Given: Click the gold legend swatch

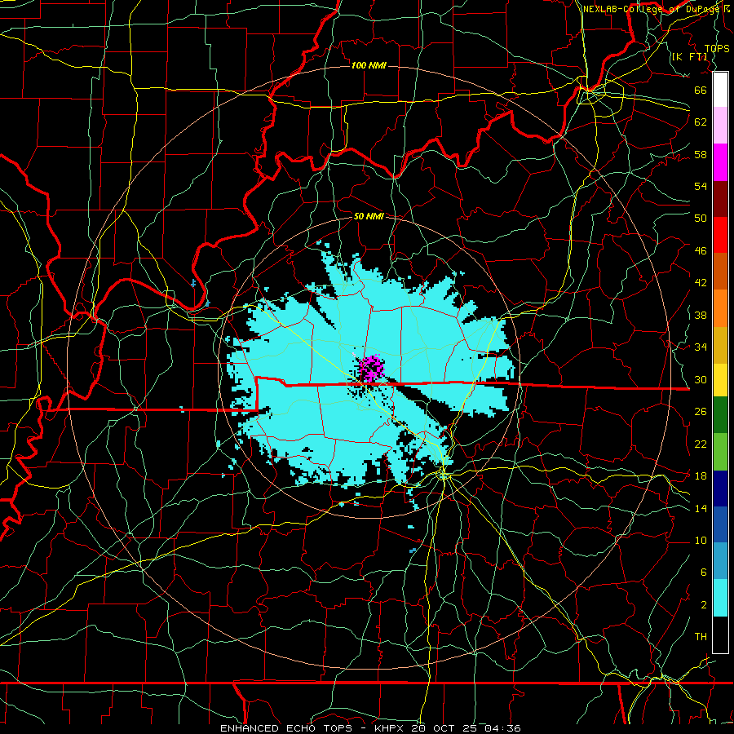Looking at the screenshot, I should (x=720, y=346).
